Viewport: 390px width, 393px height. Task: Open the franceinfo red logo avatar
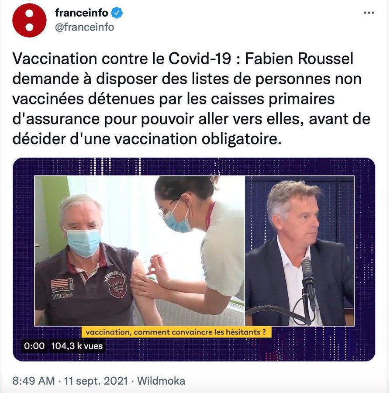pyautogui.click(x=29, y=20)
